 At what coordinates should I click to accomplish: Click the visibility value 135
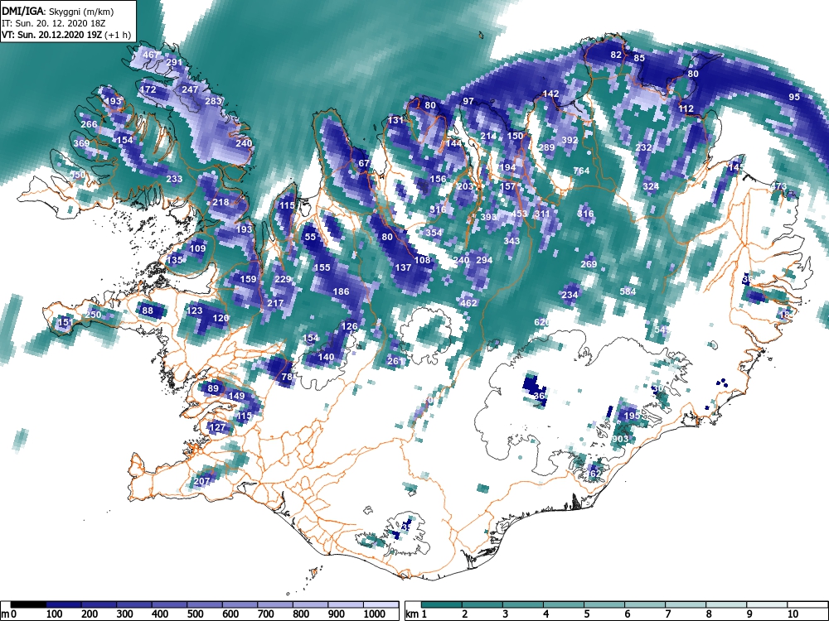(x=174, y=260)
